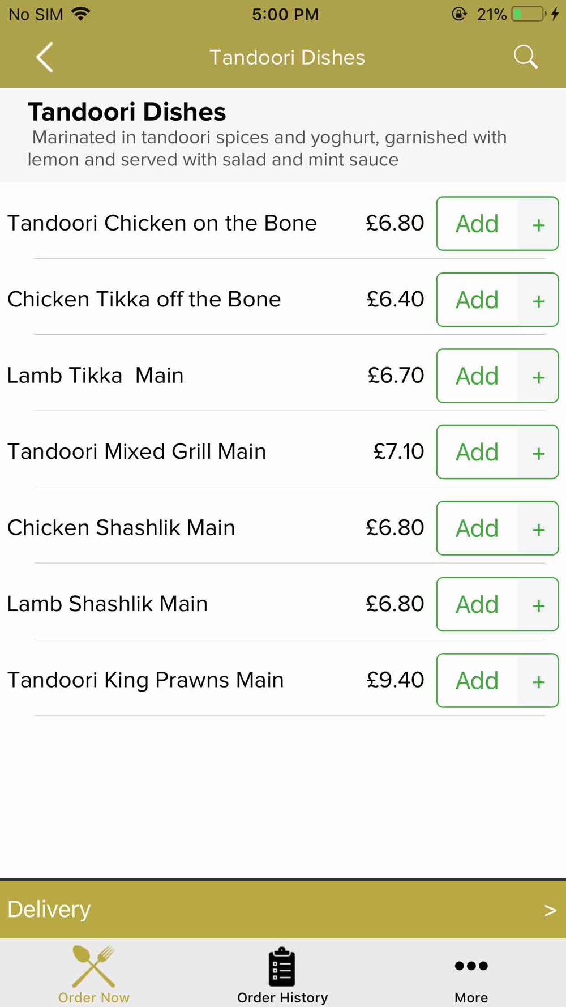Open the Delivery option bar

[x=283, y=910]
